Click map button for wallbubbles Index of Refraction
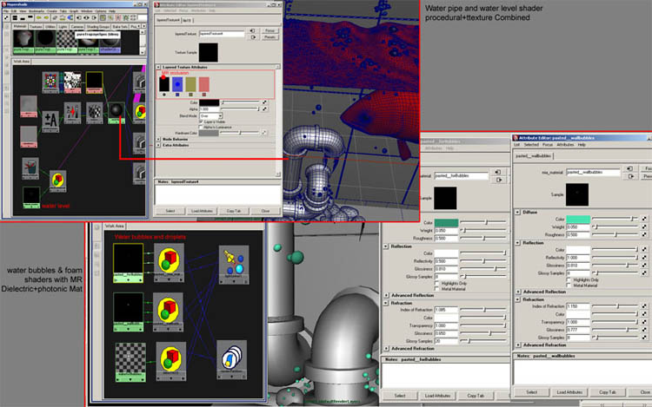652x407 pixels. click(644, 305)
